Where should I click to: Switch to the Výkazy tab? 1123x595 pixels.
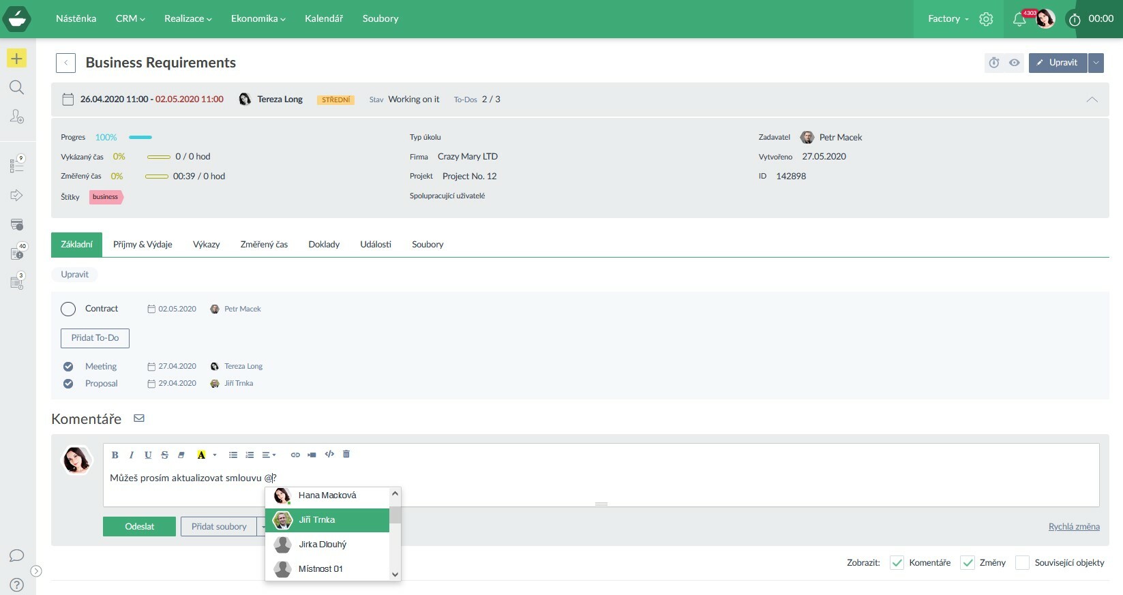206,244
